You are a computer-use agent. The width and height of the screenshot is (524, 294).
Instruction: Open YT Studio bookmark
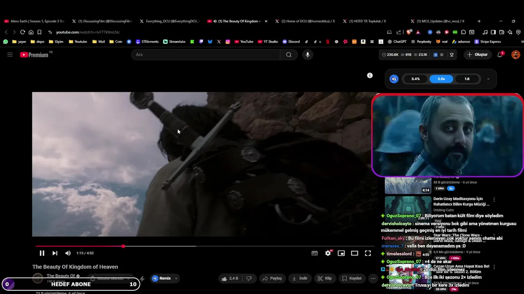click(x=268, y=42)
